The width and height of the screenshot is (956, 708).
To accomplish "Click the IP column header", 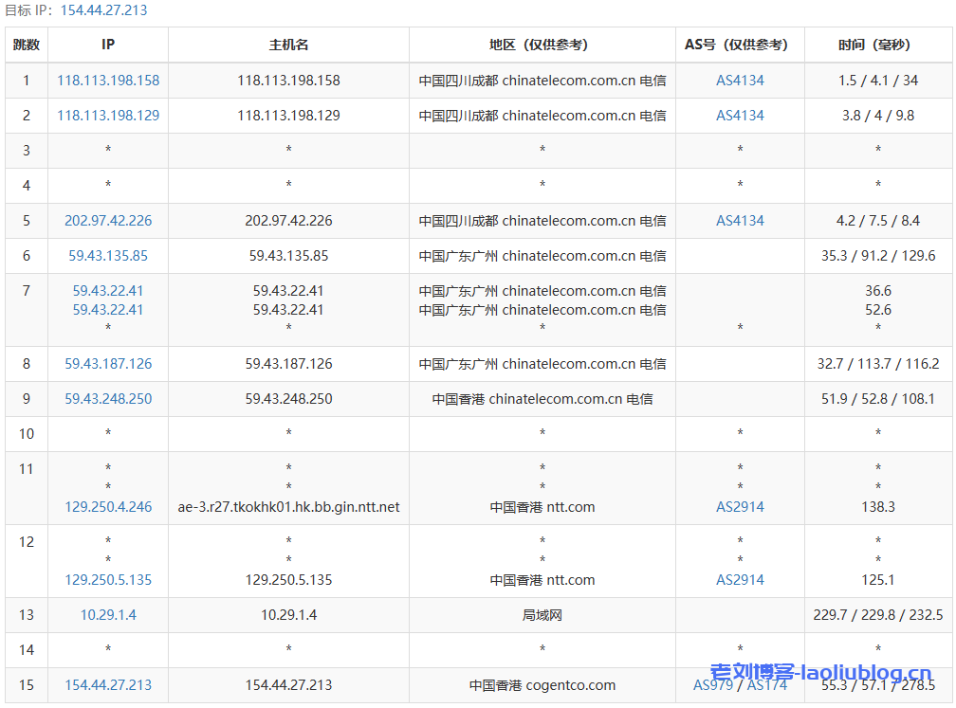I will [107, 45].
